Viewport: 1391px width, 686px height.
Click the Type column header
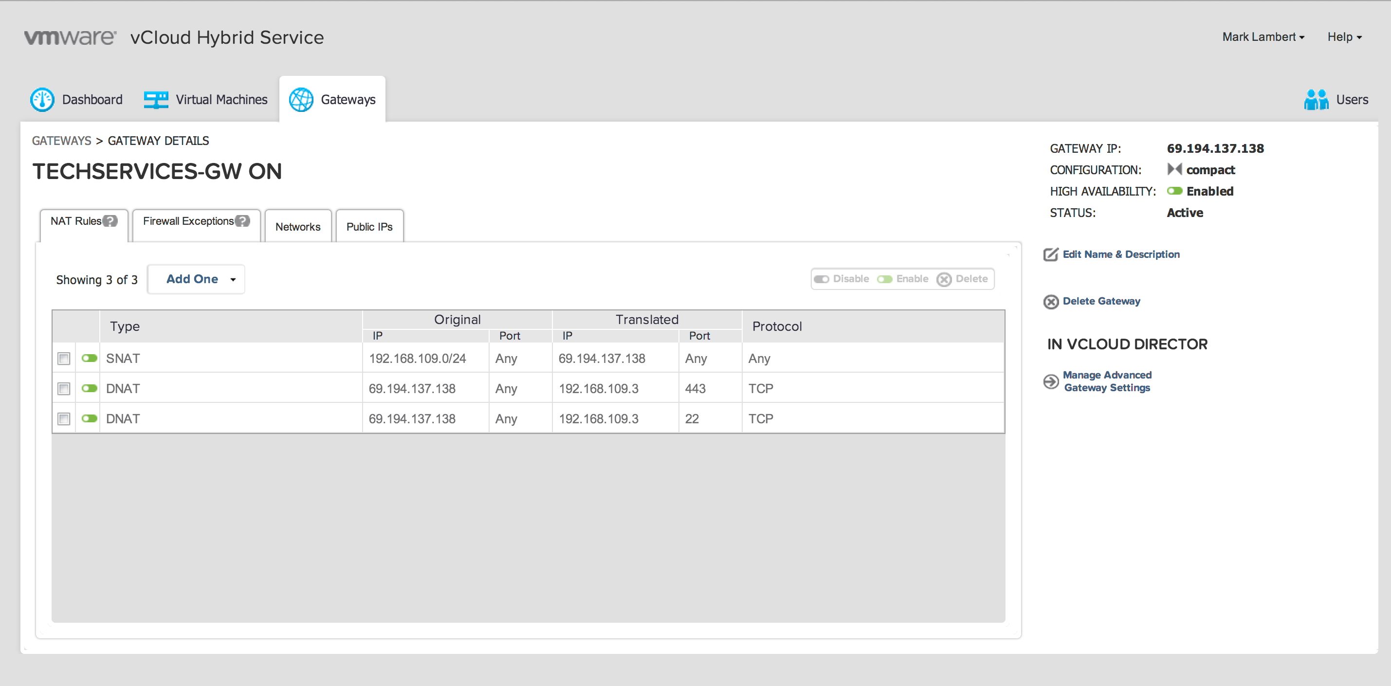tap(125, 326)
